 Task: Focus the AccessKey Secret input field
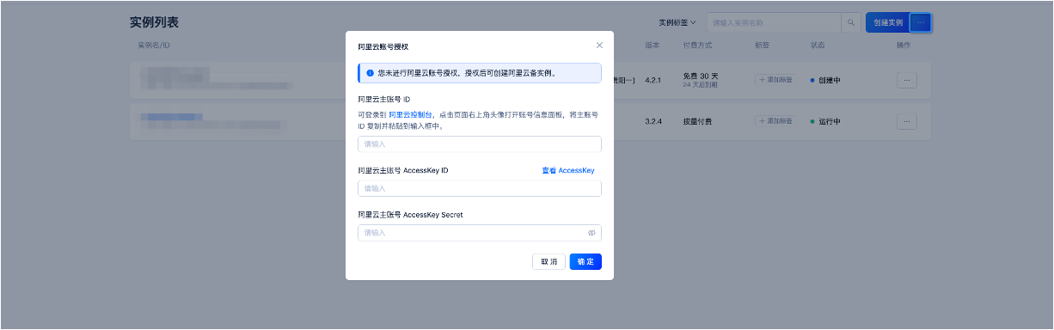pyautogui.click(x=480, y=233)
